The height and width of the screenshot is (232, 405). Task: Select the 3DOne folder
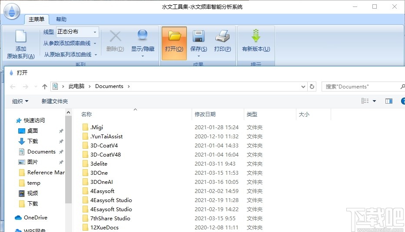(x=95, y=173)
